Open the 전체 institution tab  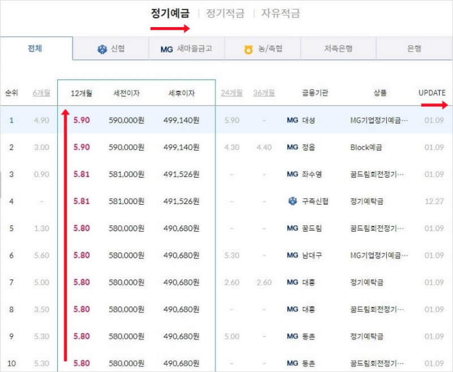(x=35, y=48)
